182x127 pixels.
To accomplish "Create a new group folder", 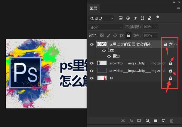I will coord(156,120).
